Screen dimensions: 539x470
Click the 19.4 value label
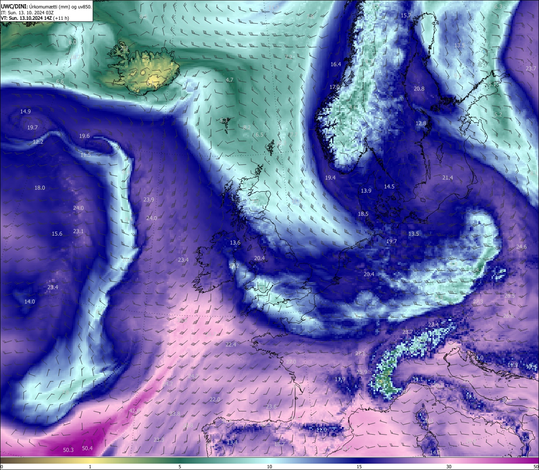coord(330,177)
